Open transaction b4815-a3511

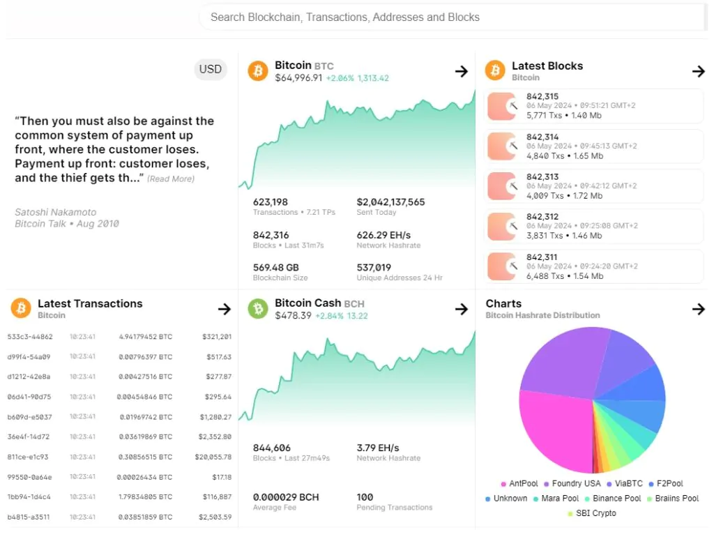(28, 517)
